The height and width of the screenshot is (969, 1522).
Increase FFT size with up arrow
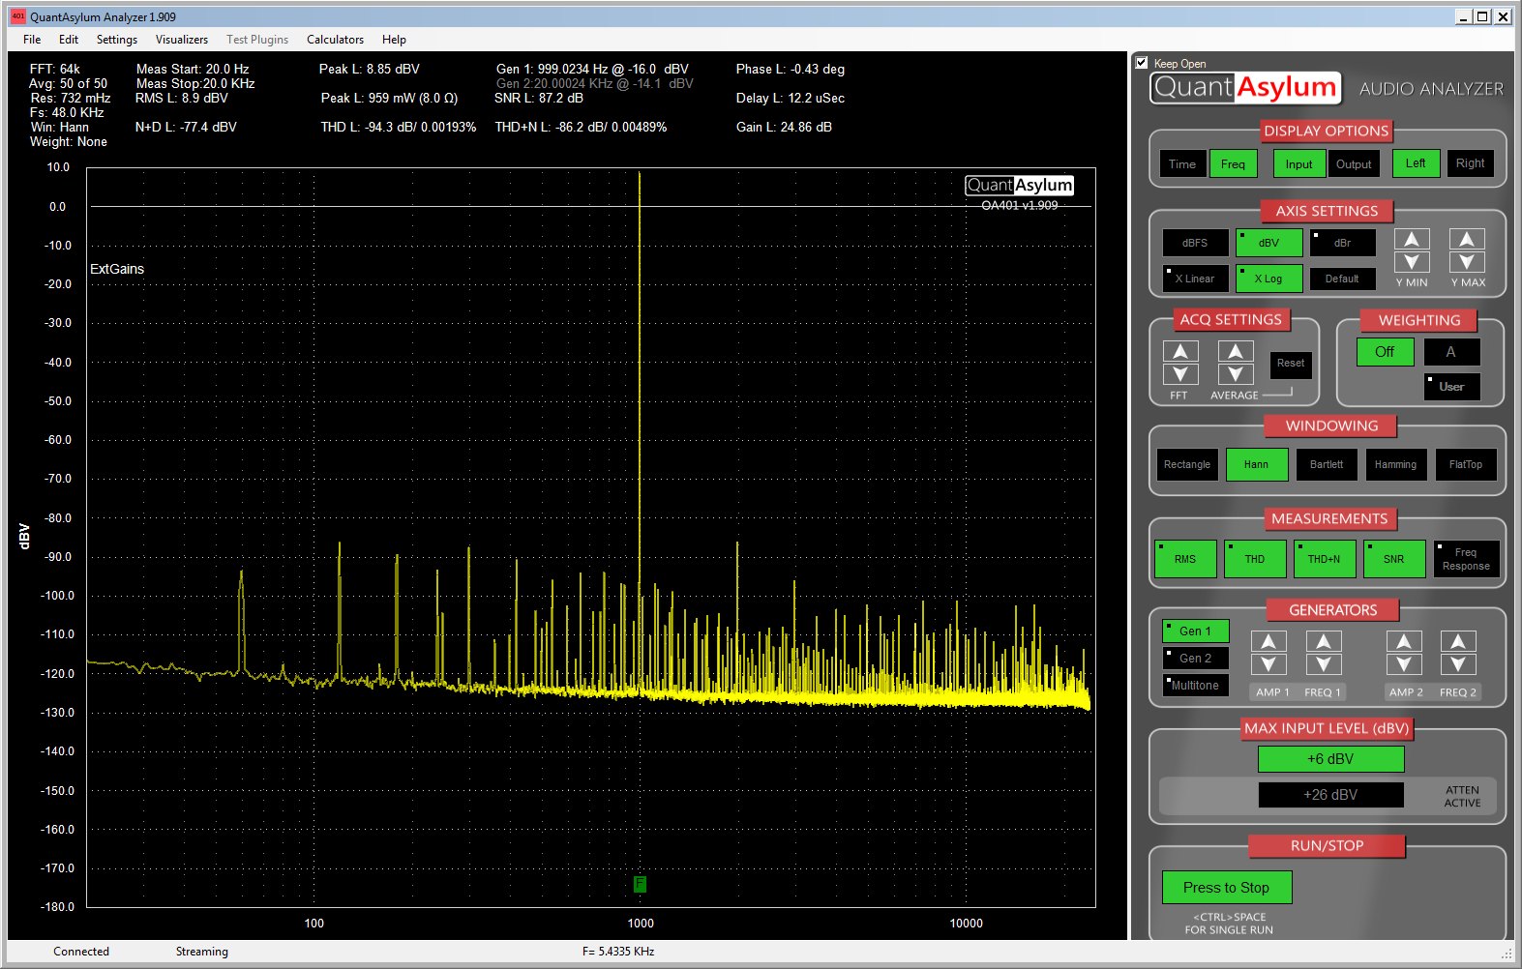pos(1180,351)
